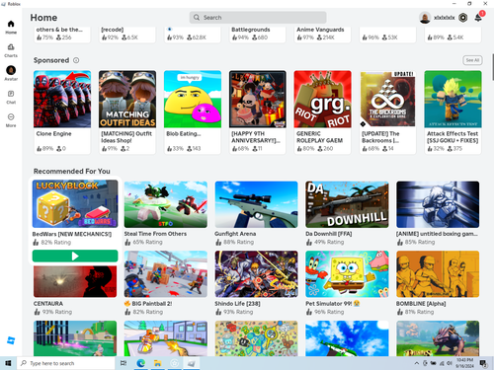Click the username xlxlxlxlx in header

coord(444,18)
